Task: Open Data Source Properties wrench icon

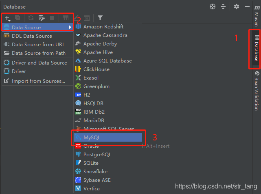Action: [42, 18]
